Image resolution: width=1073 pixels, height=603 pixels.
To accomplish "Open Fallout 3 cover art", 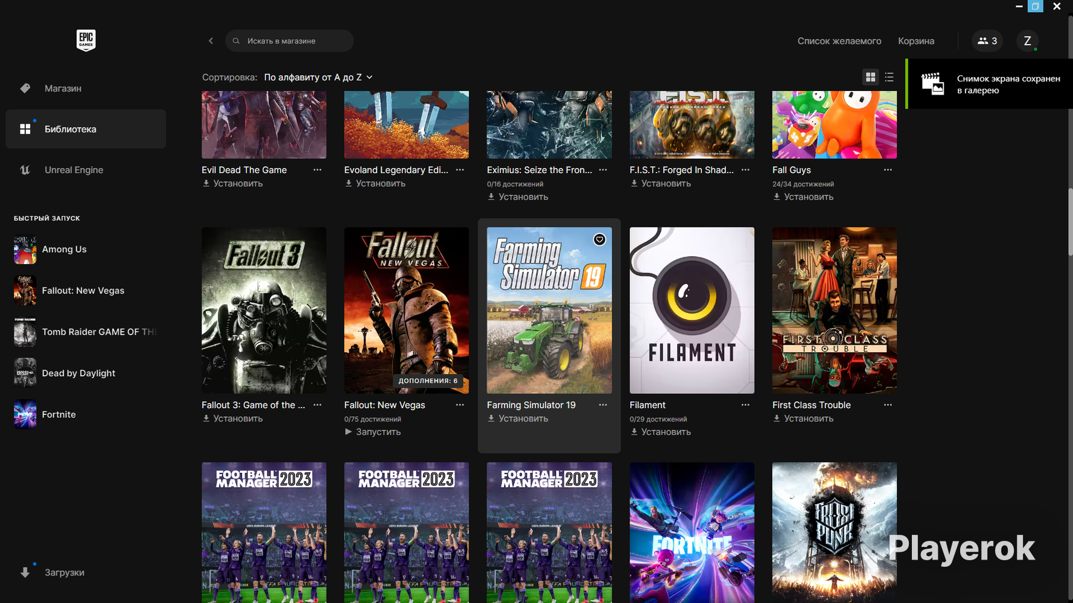I will tap(264, 311).
